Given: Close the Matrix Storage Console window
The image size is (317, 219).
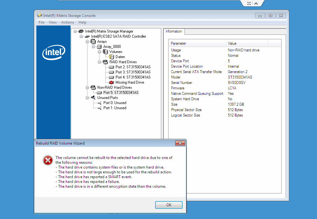Looking at the screenshot, I should tap(281, 16).
